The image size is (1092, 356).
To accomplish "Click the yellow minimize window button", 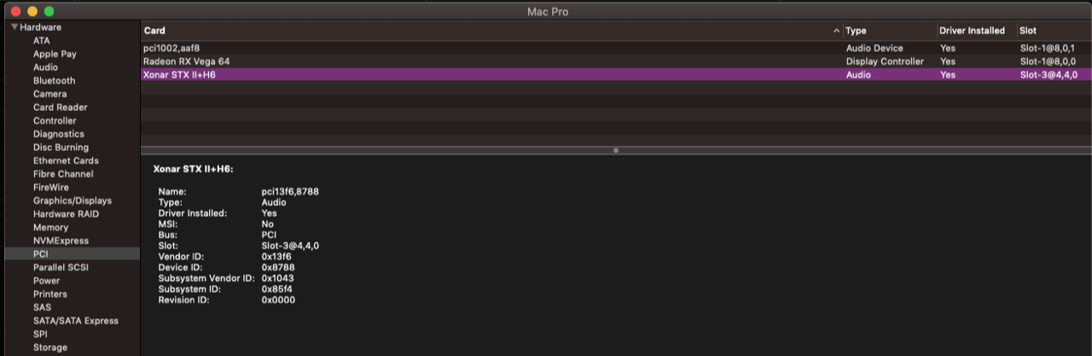I will (32, 11).
